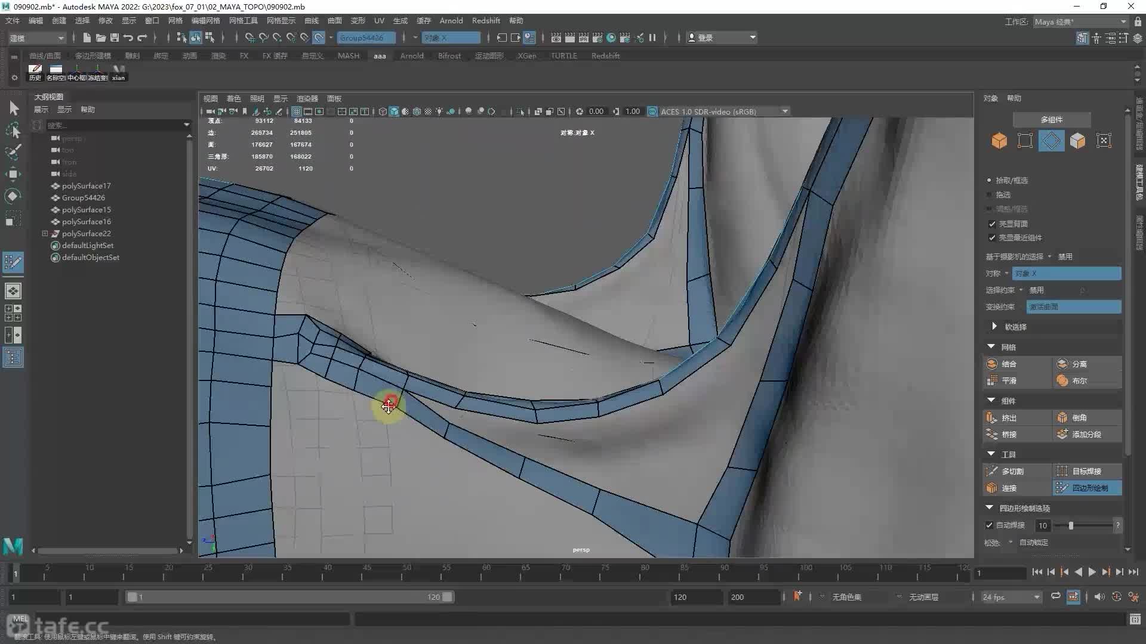Screen dimensions: 1146x644
Task: Open the 建模 menu set dropdown
Action: pos(36,38)
